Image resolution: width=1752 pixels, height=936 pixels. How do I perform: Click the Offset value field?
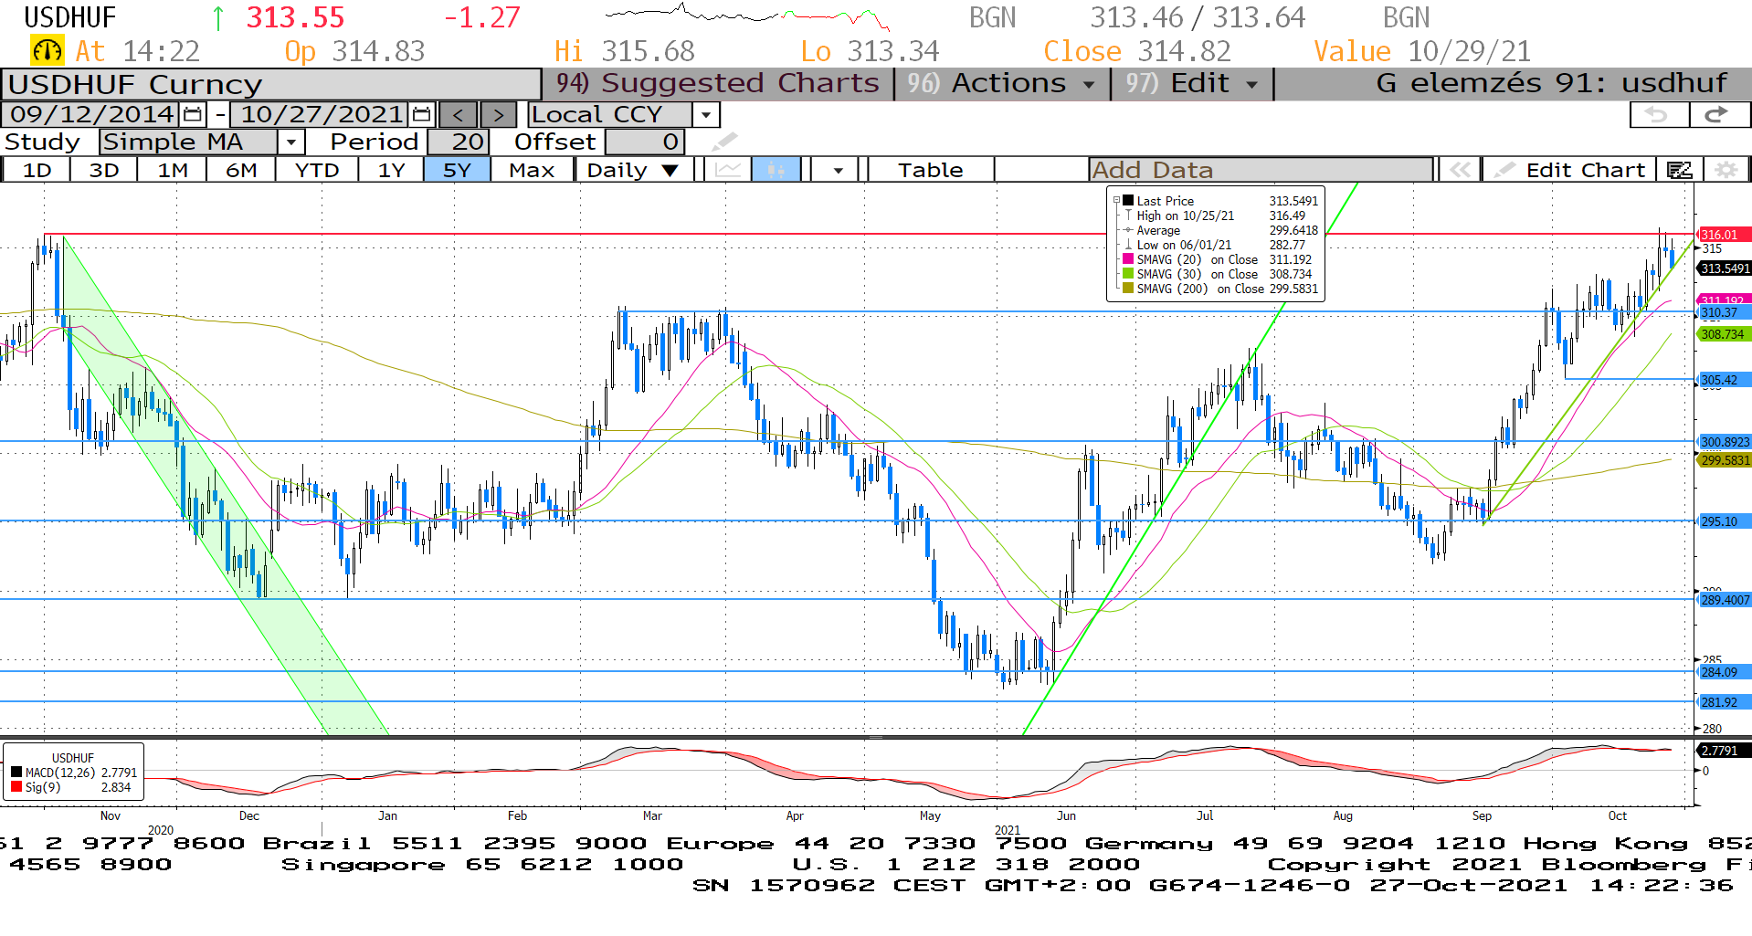coord(644,142)
